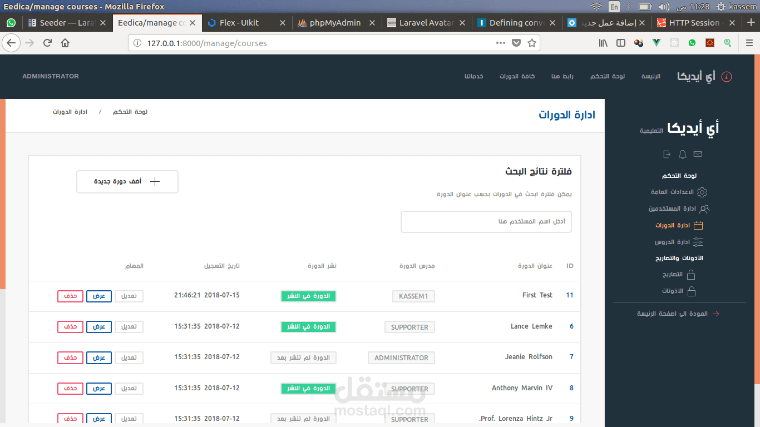
Task: Open الاعدادات العامة gear settings item
Action: coord(679,192)
